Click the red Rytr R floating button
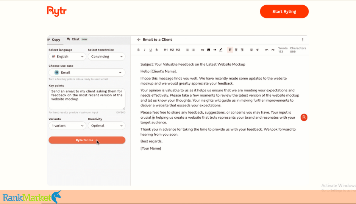The image size is (356, 204). 304,117
